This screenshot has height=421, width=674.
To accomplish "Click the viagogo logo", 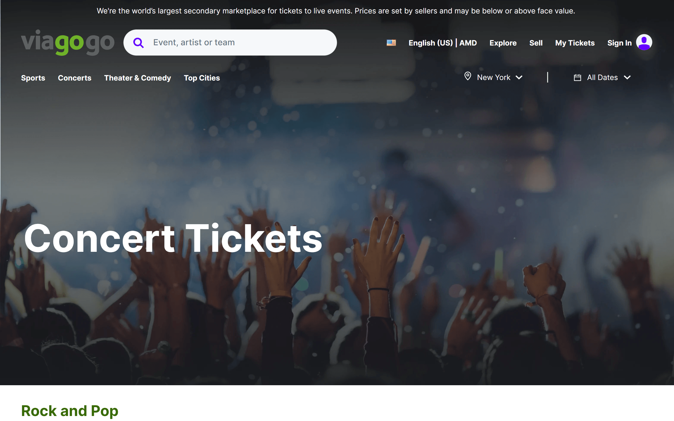I will pyautogui.click(x=68, y=42).
